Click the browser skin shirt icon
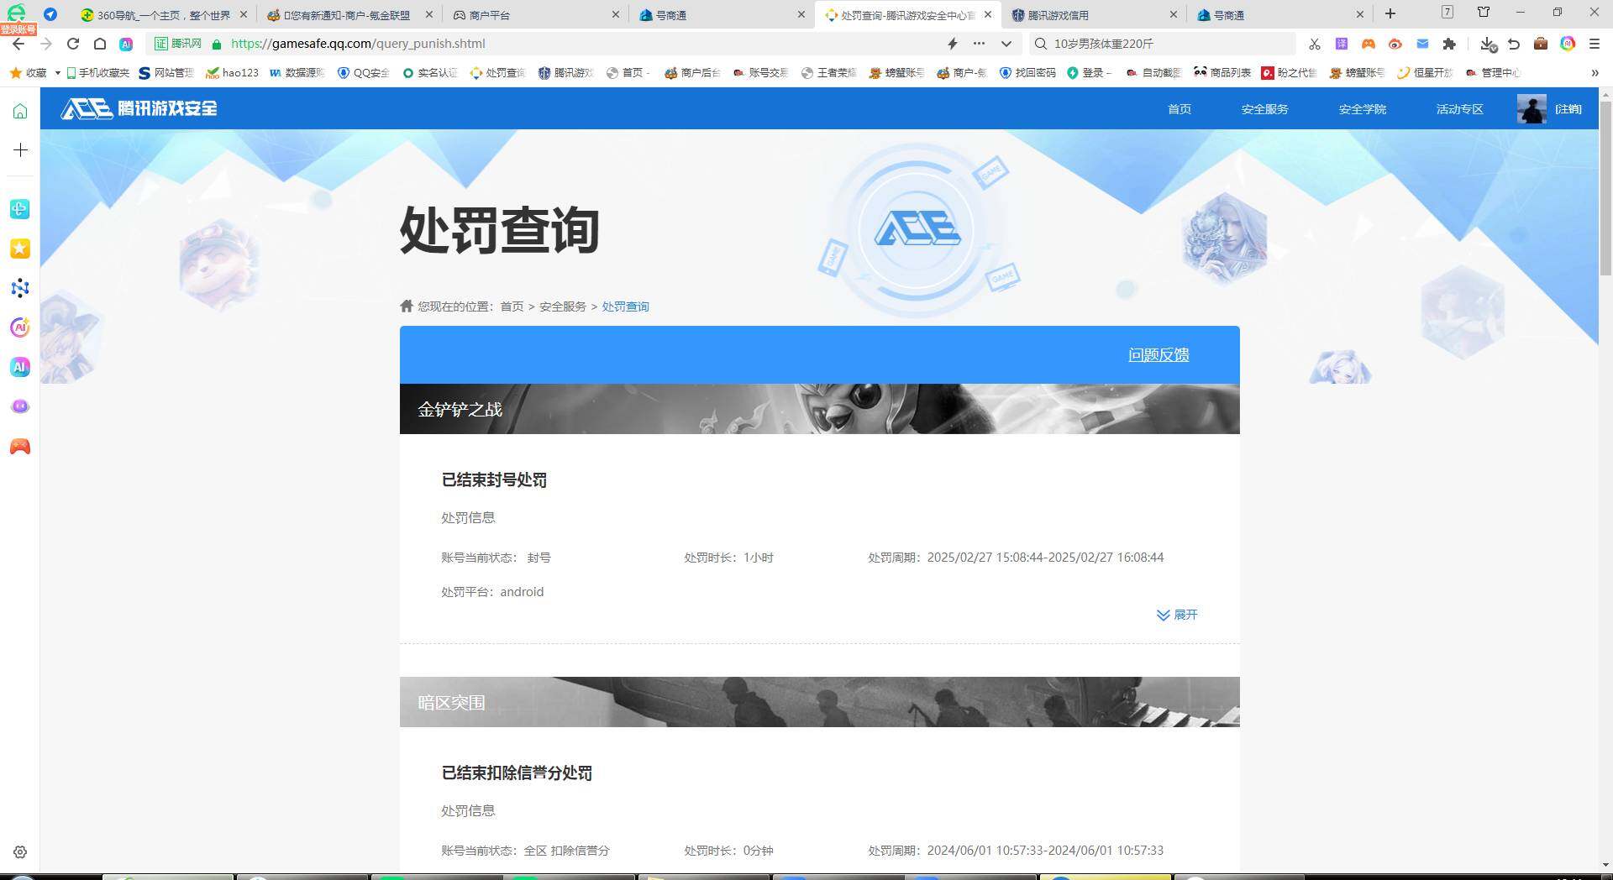The image size is (1613, 880). [x=1484, y=12]
